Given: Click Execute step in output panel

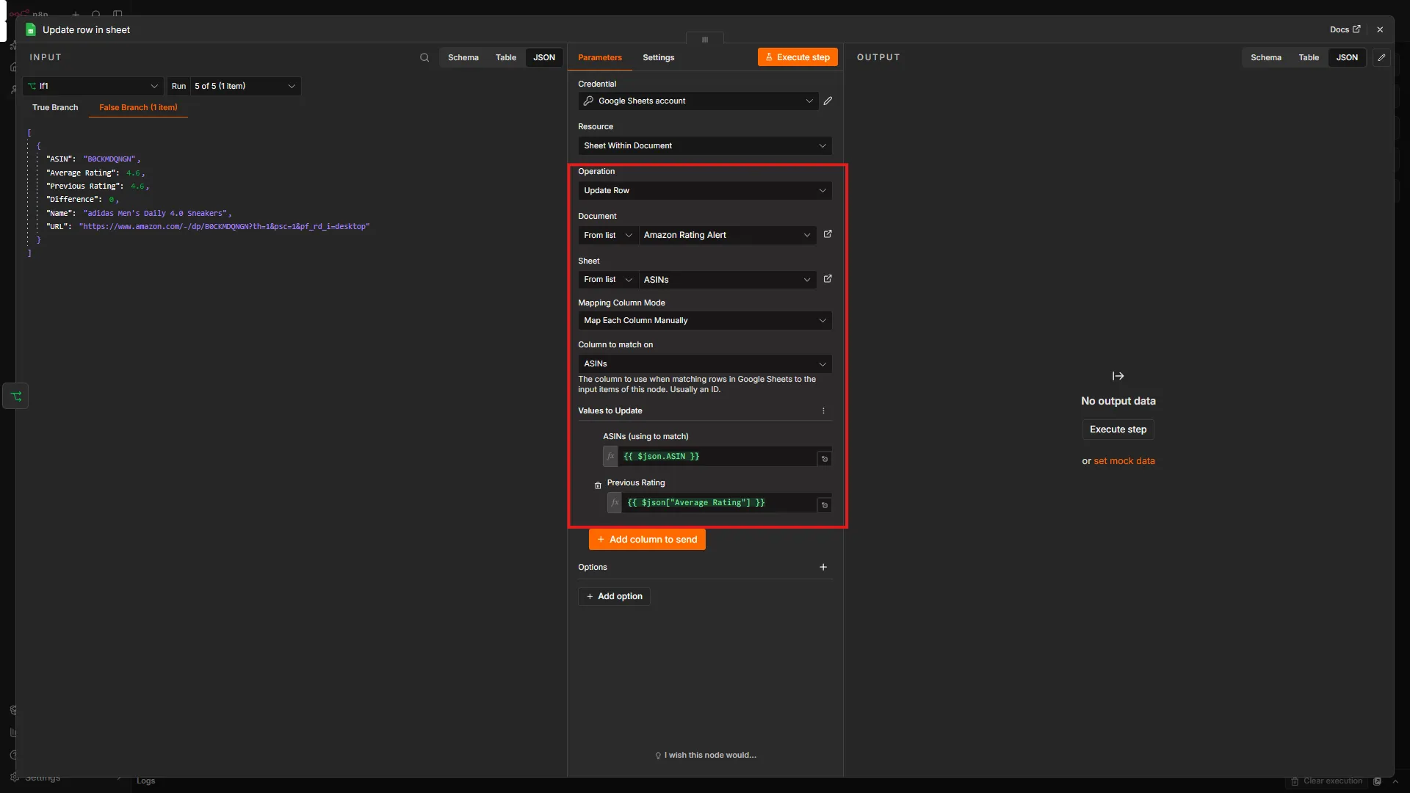Looking at the screenshot, I should tap(1118, 430).
